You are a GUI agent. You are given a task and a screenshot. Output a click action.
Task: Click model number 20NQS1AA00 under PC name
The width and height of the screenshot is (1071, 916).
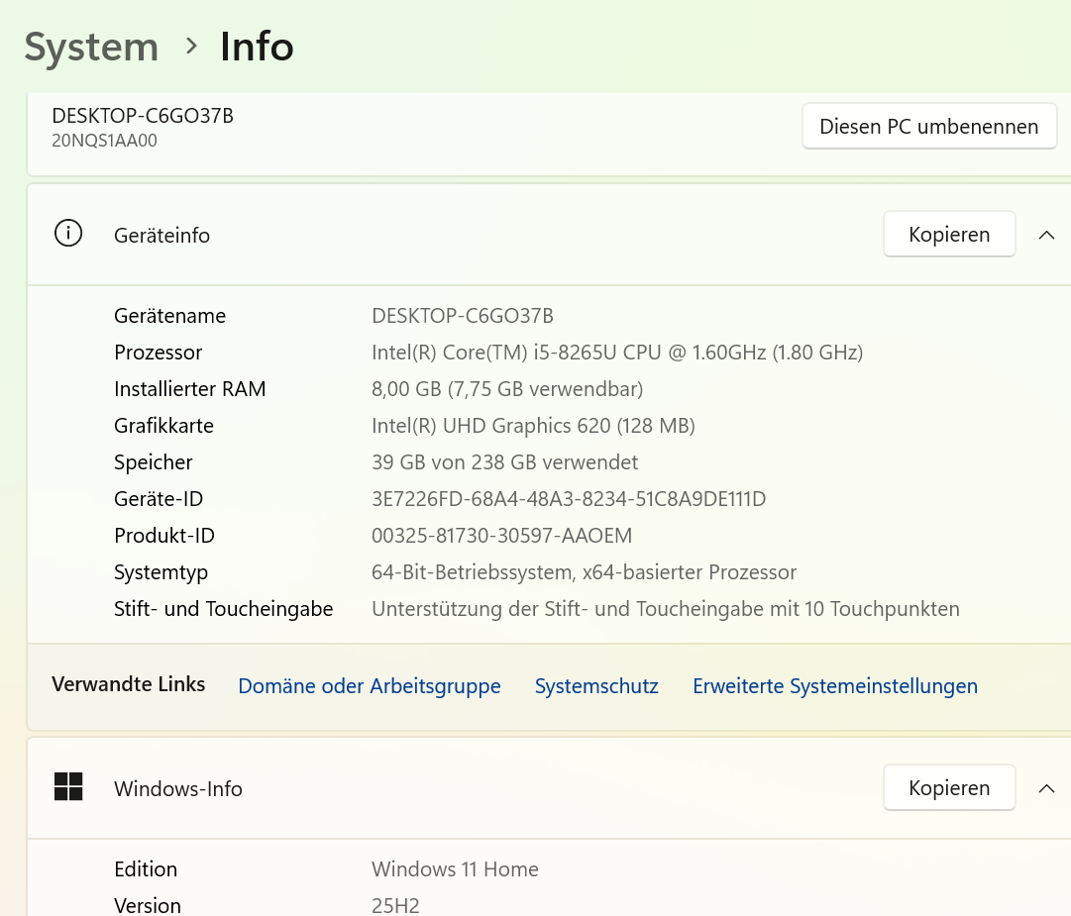click(104, 141)
